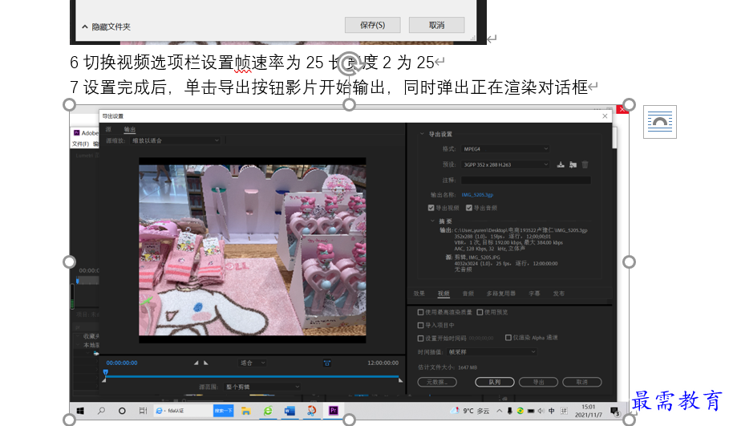Screen dimensions: 729x426
Task: Open File Explorer from the taskbar
Action: click(246, 411)
